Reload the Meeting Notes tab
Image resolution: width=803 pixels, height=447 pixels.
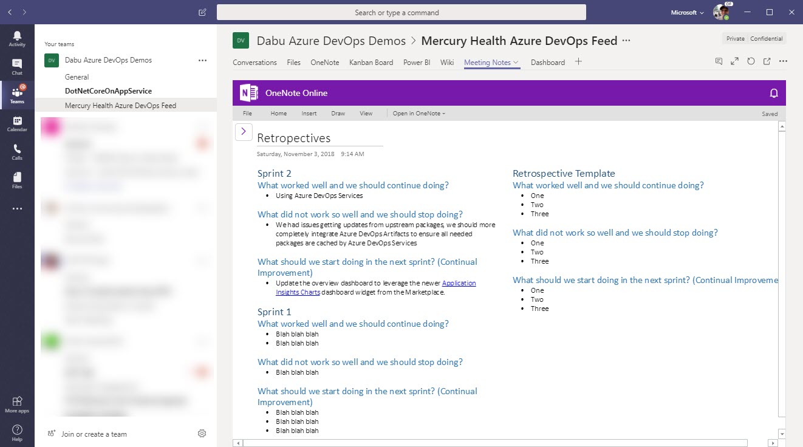[751, 61]
